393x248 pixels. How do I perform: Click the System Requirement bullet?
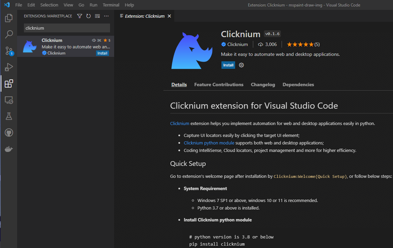point(205,189)
